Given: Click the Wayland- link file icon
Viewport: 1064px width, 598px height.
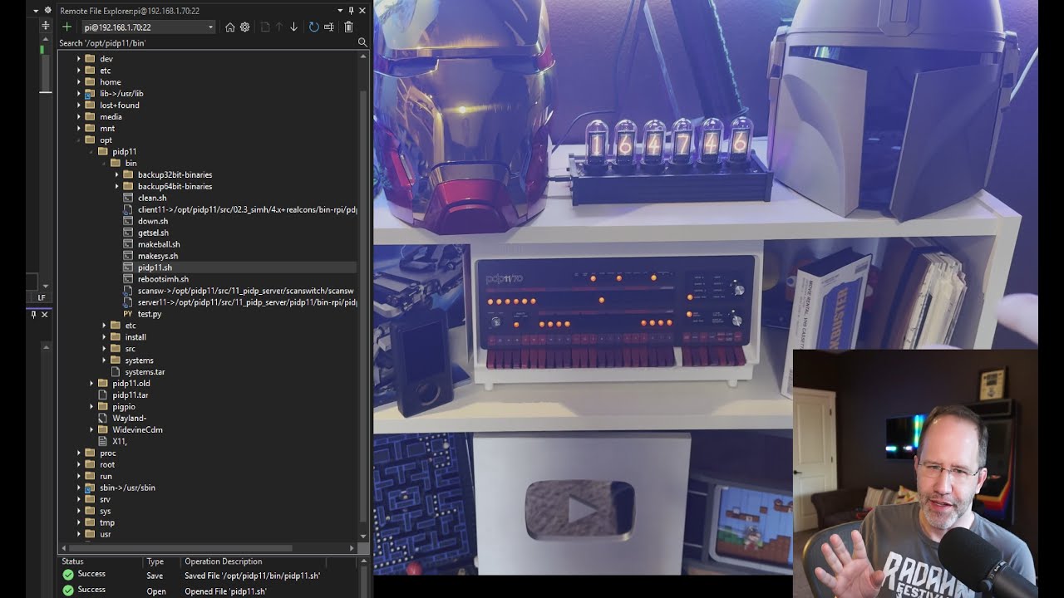Looking at the screenshot, I should pos(103,419).
